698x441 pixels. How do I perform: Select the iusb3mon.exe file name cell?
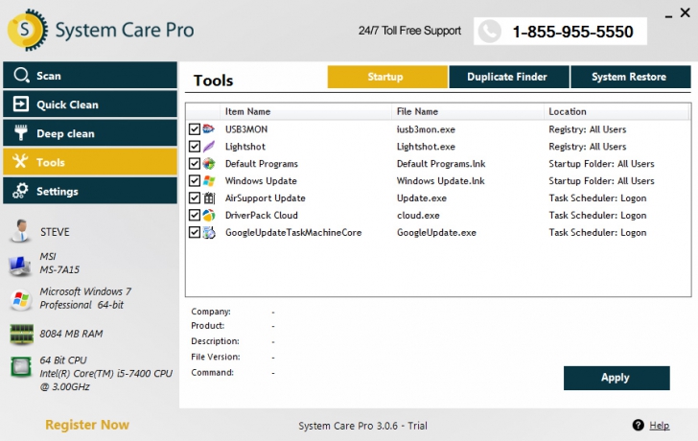pos(426,129)
